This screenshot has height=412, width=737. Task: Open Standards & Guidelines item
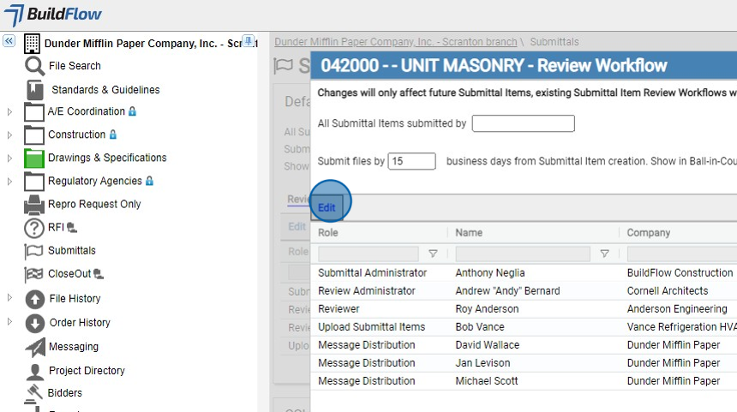(x=105, y=90)
